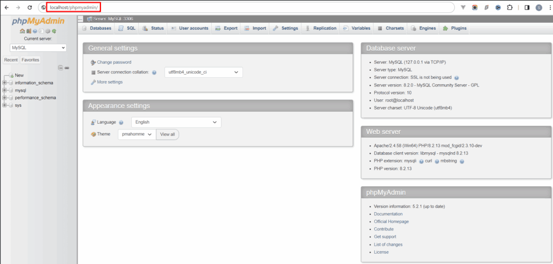Click the help icon next to Language

coord(121,123)
